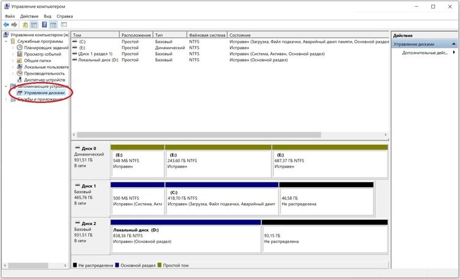460x279 pixels.
Task: Click Дополнительные действия in the actions pane
Action: pyautogui.click(x=425, y=53)
